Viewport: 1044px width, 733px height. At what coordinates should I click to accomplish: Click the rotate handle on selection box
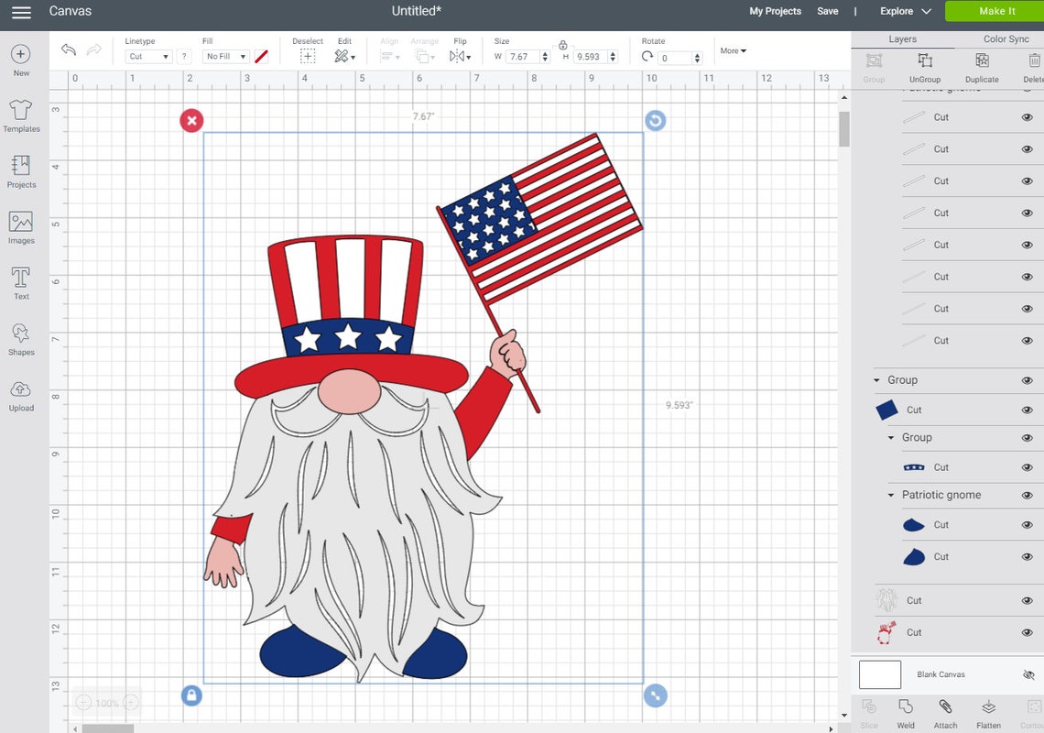pyautogui.click(x=655, y=121)
